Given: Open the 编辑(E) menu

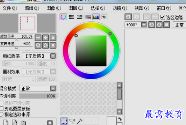Looking at the screenshot, I should [32, 8].
